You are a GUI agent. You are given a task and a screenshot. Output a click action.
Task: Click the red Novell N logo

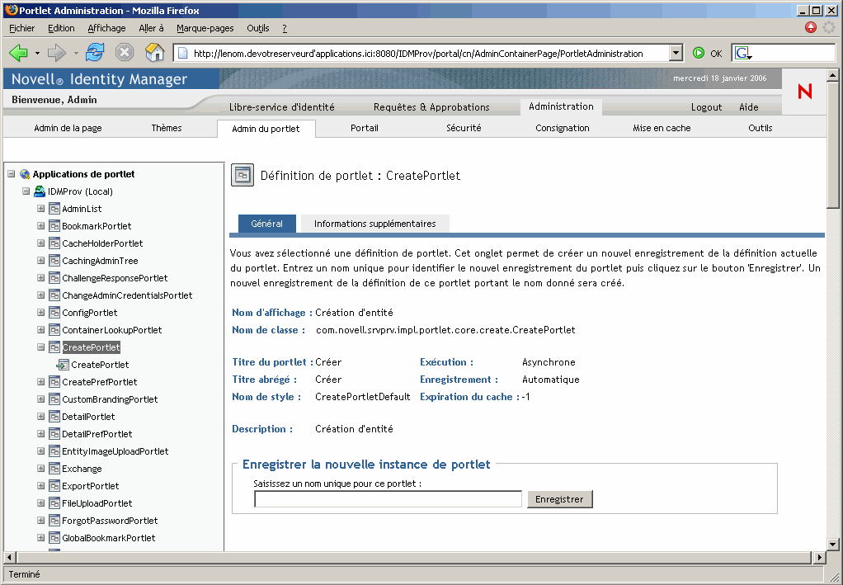click(x=805, y=92)
